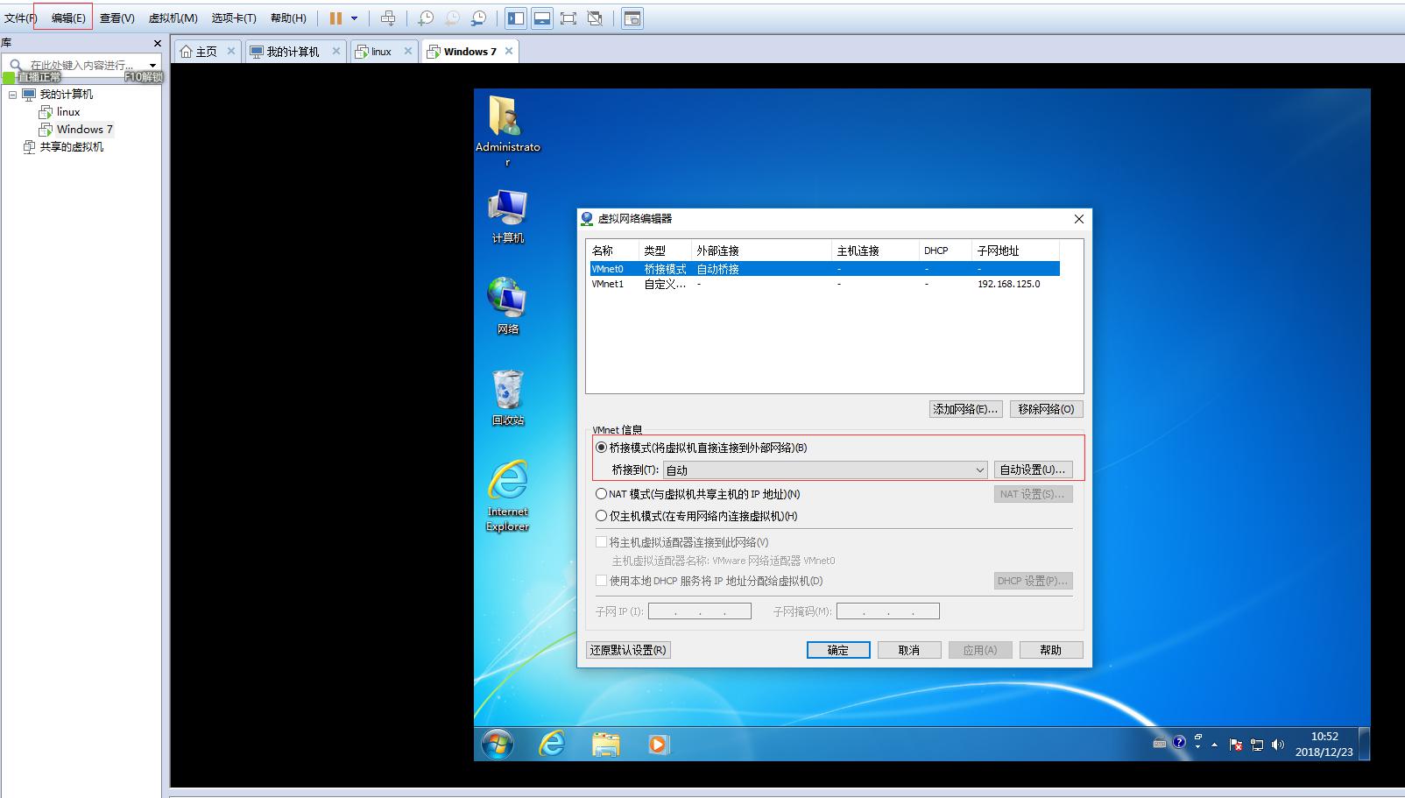Open the 查看(V) menu

click(x=116, y=18)
